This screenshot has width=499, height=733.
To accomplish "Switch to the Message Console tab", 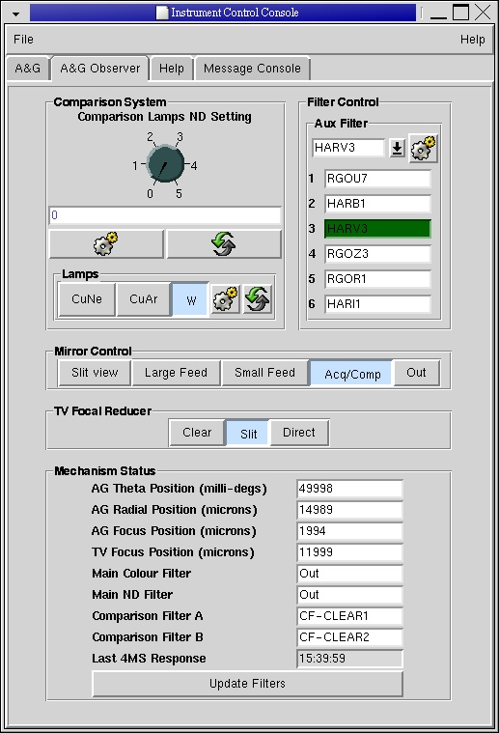I will [252, 69].
